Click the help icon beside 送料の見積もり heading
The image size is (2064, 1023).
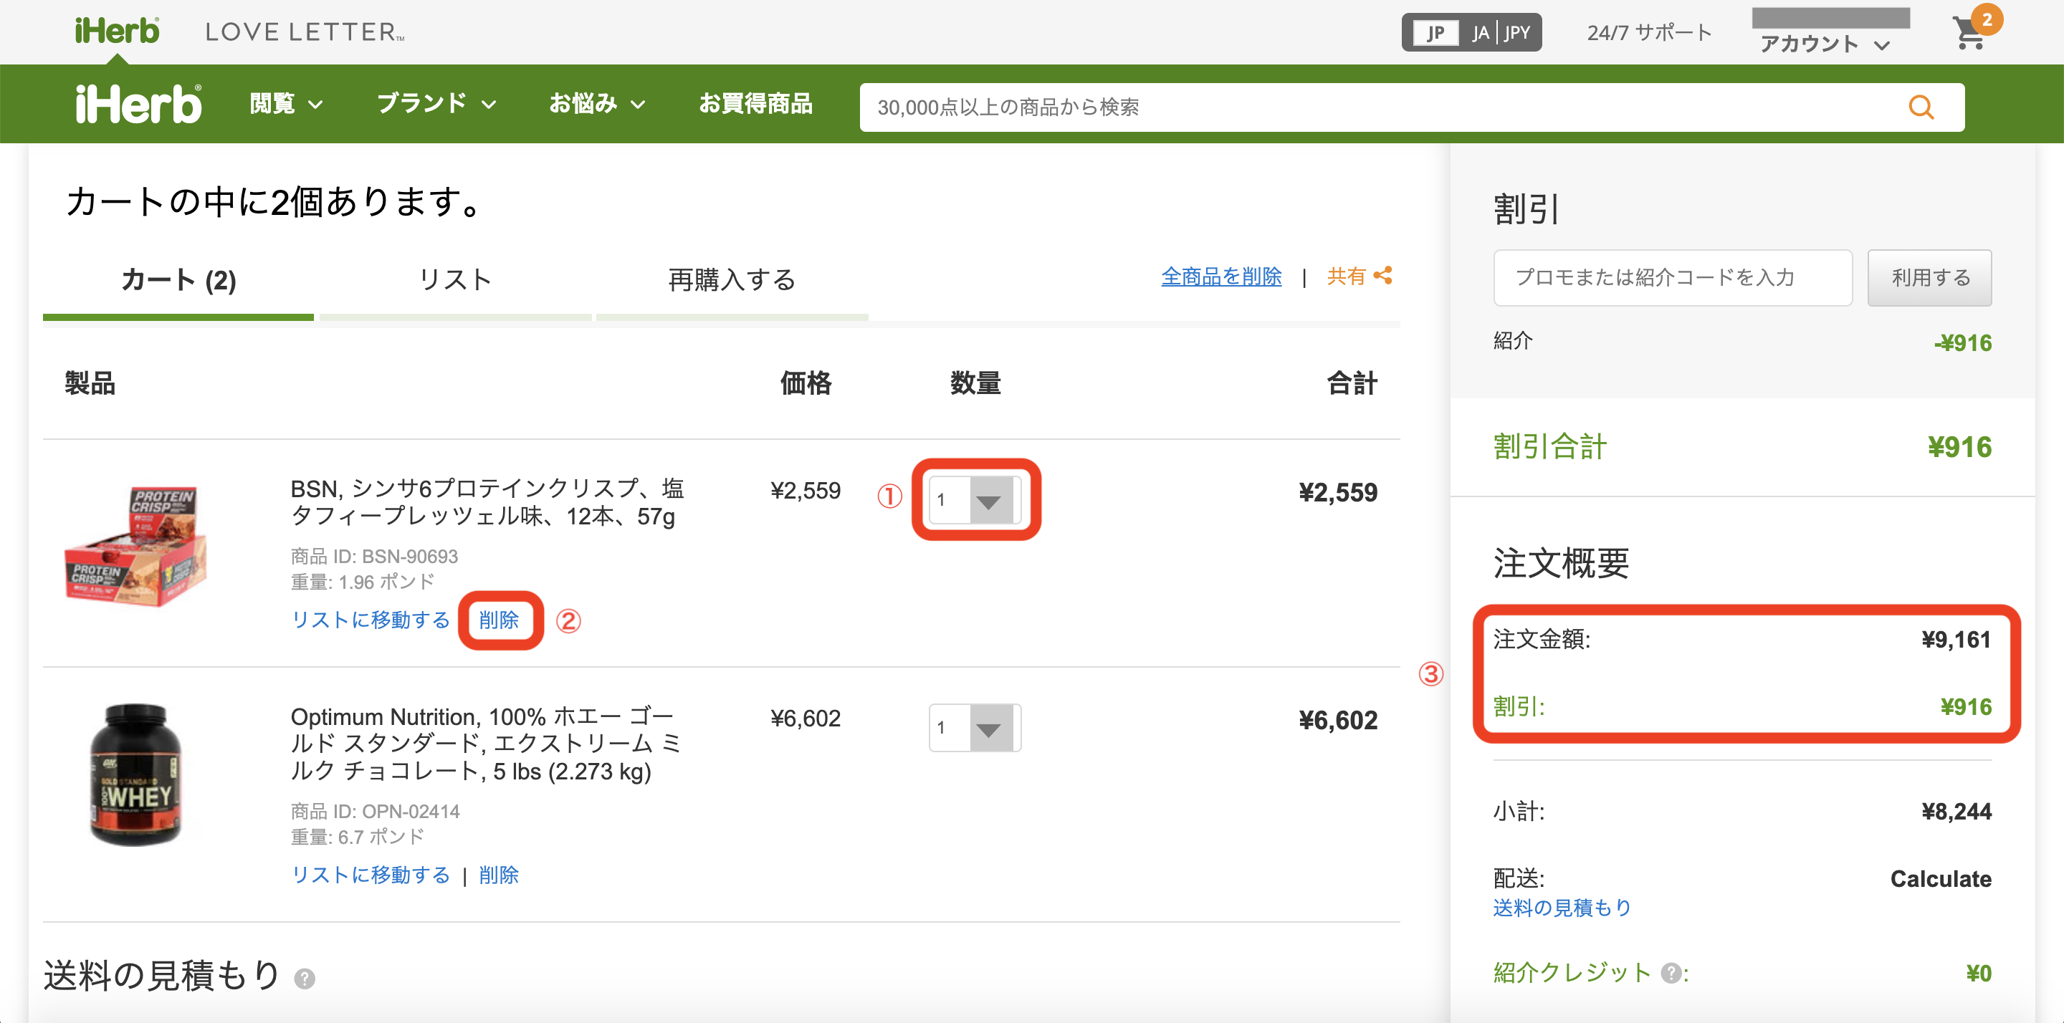click(305, 978)
